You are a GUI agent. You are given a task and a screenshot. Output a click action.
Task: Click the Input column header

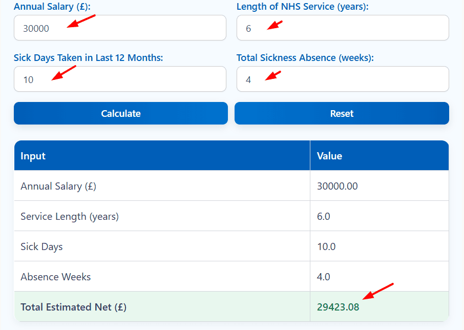tap(33, 156)
